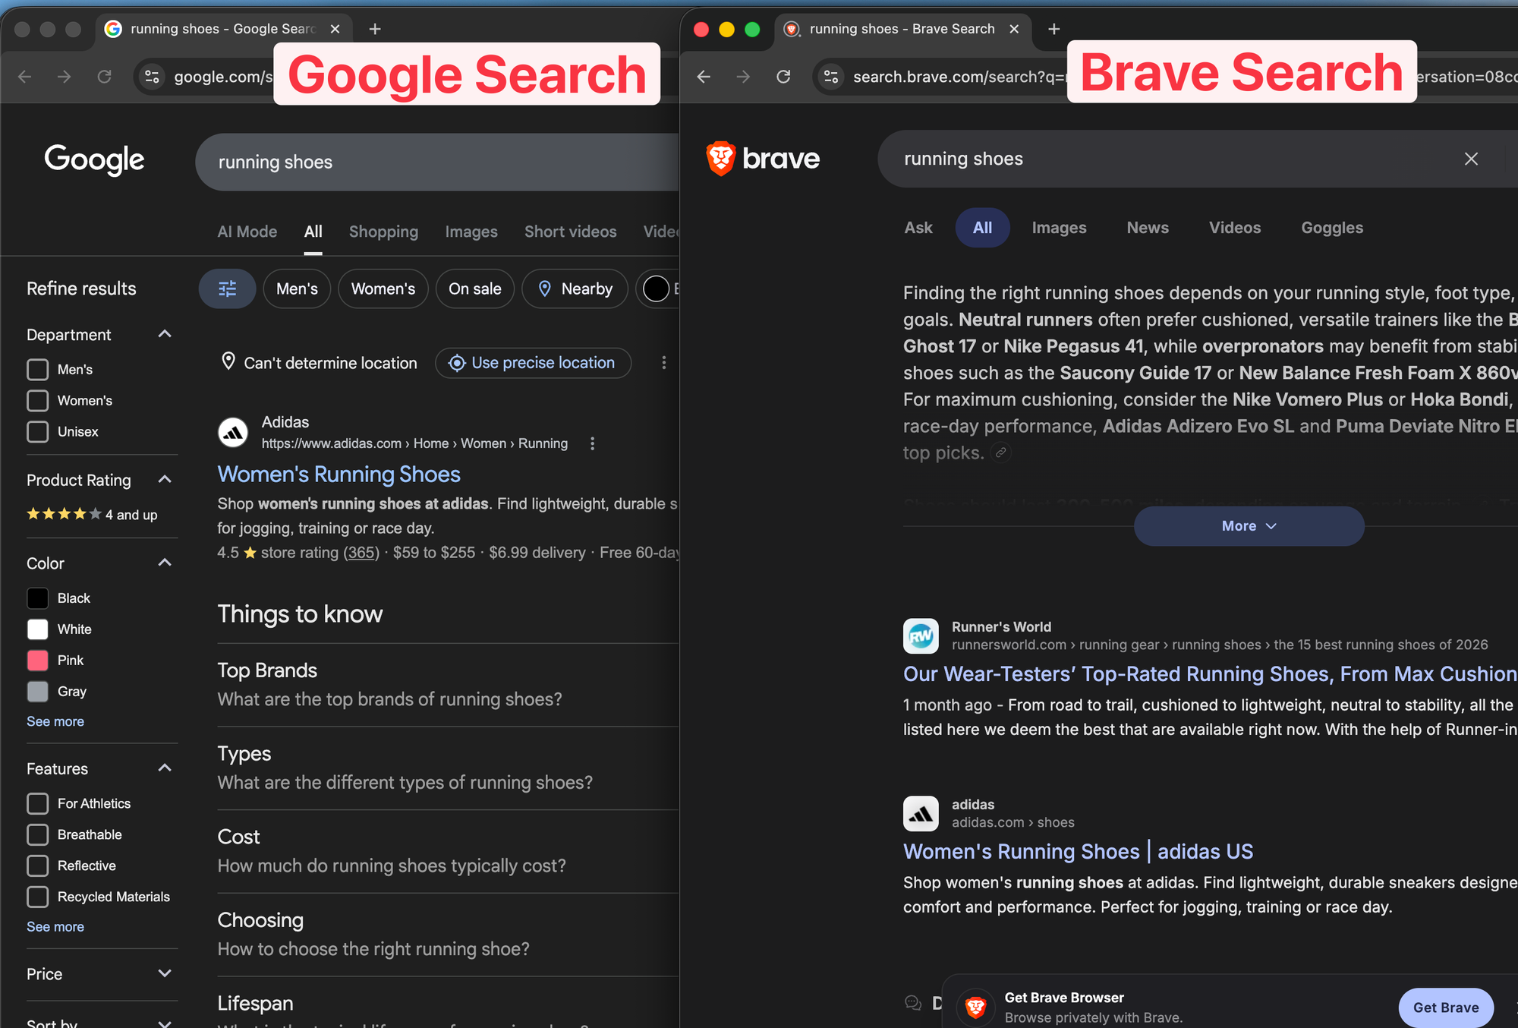Reload the Brave Search page
Viewport: 1518px width, 1028px height.
pyautogui.click(x=783, y=77)
